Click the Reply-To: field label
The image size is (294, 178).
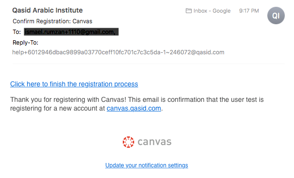(x=26, y=43)
